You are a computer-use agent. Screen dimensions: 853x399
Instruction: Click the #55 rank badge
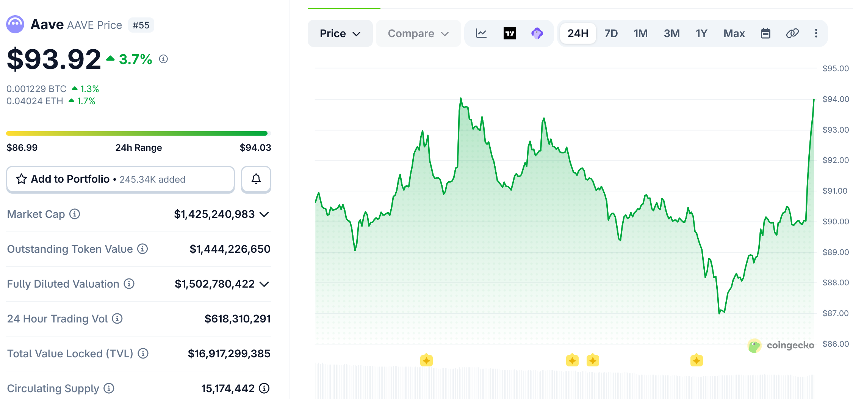tap(141, 25)
